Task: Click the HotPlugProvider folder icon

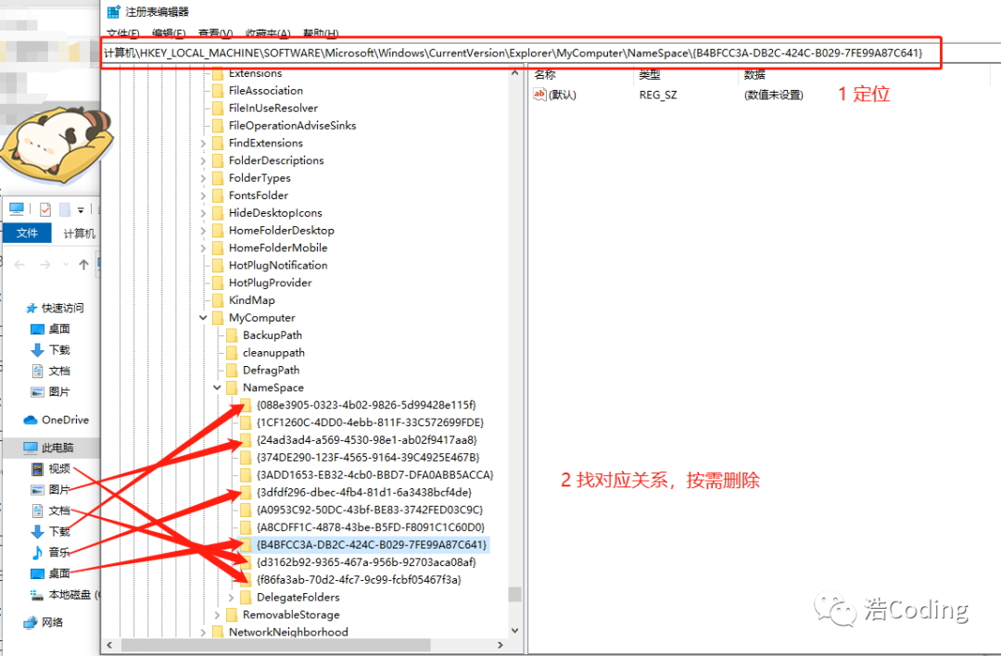Action: pos(218,283)
